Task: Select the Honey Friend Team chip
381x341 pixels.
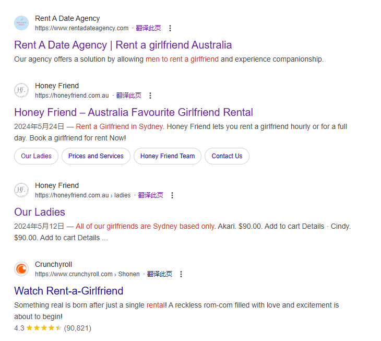Action: 168,156
